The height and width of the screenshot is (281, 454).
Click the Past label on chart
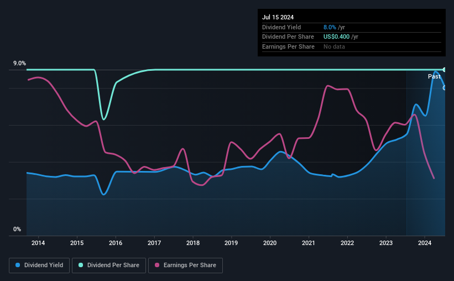(434, 76)
